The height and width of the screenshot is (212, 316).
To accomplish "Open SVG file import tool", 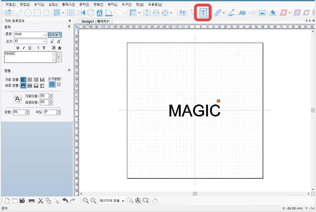I will point(8,13).
